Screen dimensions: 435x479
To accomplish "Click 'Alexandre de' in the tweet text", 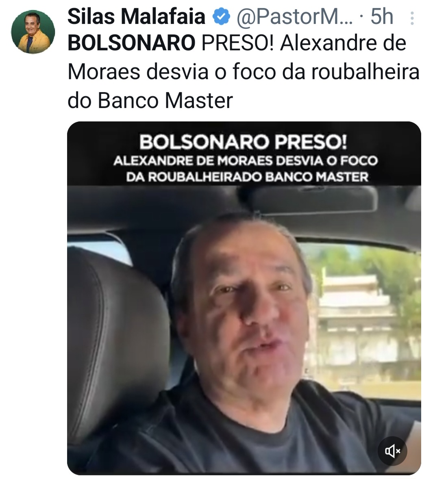I will coord(343,43).
